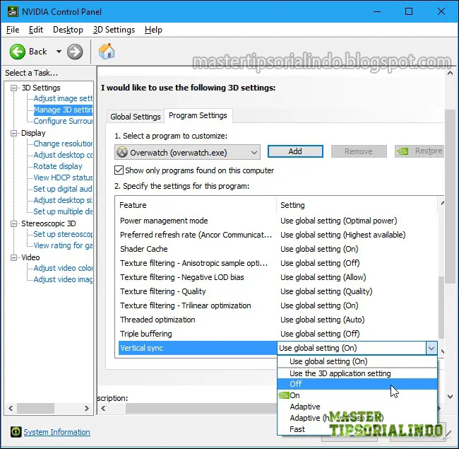Click the Restore button

419,151
